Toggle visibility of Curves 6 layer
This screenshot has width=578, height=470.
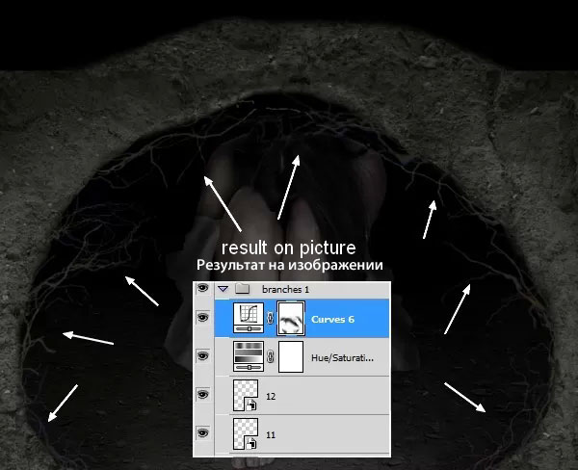pyautogui.click(x=202, y=318)
